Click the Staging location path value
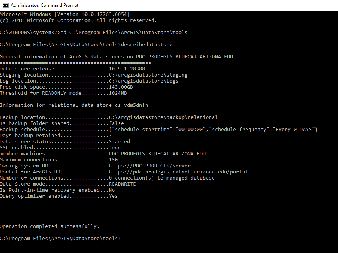Screen dimensions: 338x253 click(148, 75)
